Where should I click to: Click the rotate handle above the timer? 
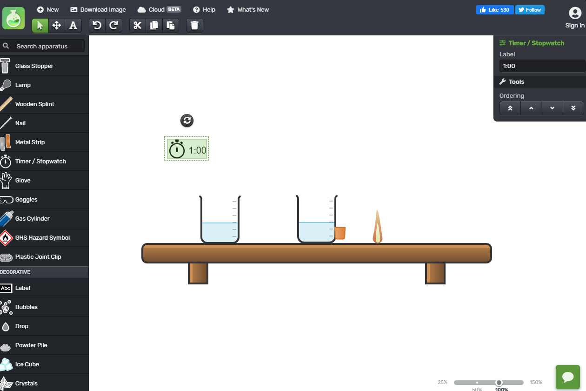[187, 121]
